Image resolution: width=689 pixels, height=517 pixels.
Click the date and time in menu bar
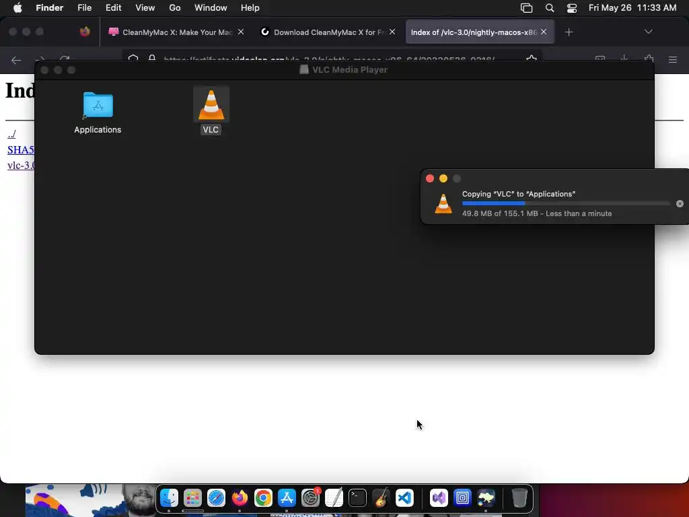coord(632,7)
